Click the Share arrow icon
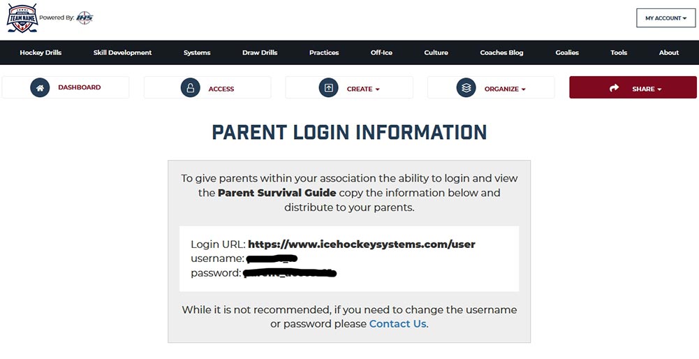Image resolution: width=699 pixels, height=359 pixels. [x=615, y=88]
